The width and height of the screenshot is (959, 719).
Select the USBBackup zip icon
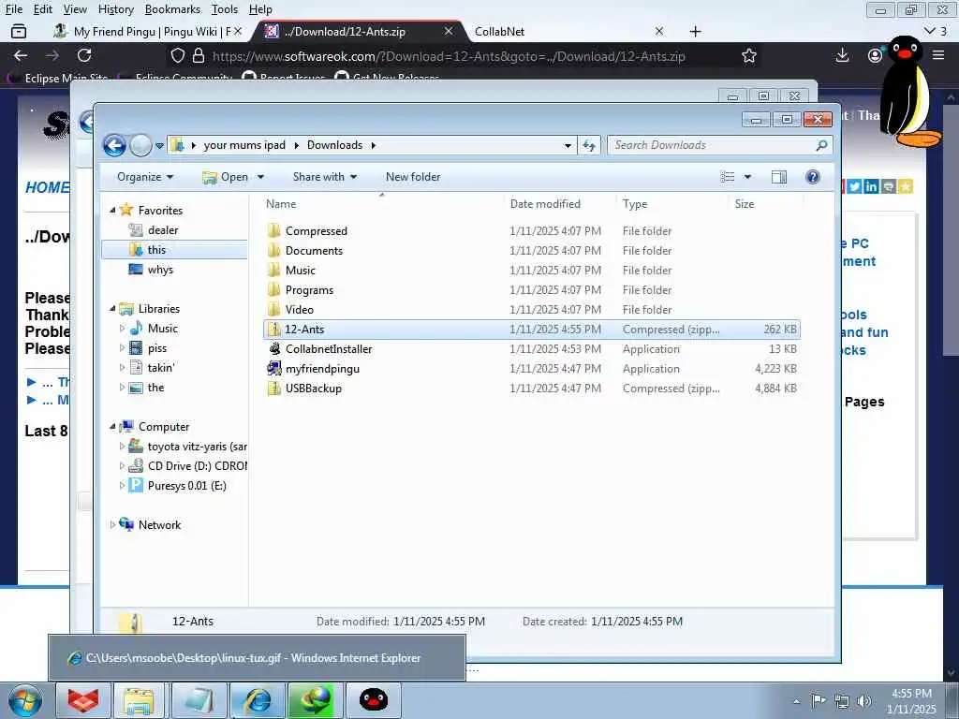[x=274, y=389]
